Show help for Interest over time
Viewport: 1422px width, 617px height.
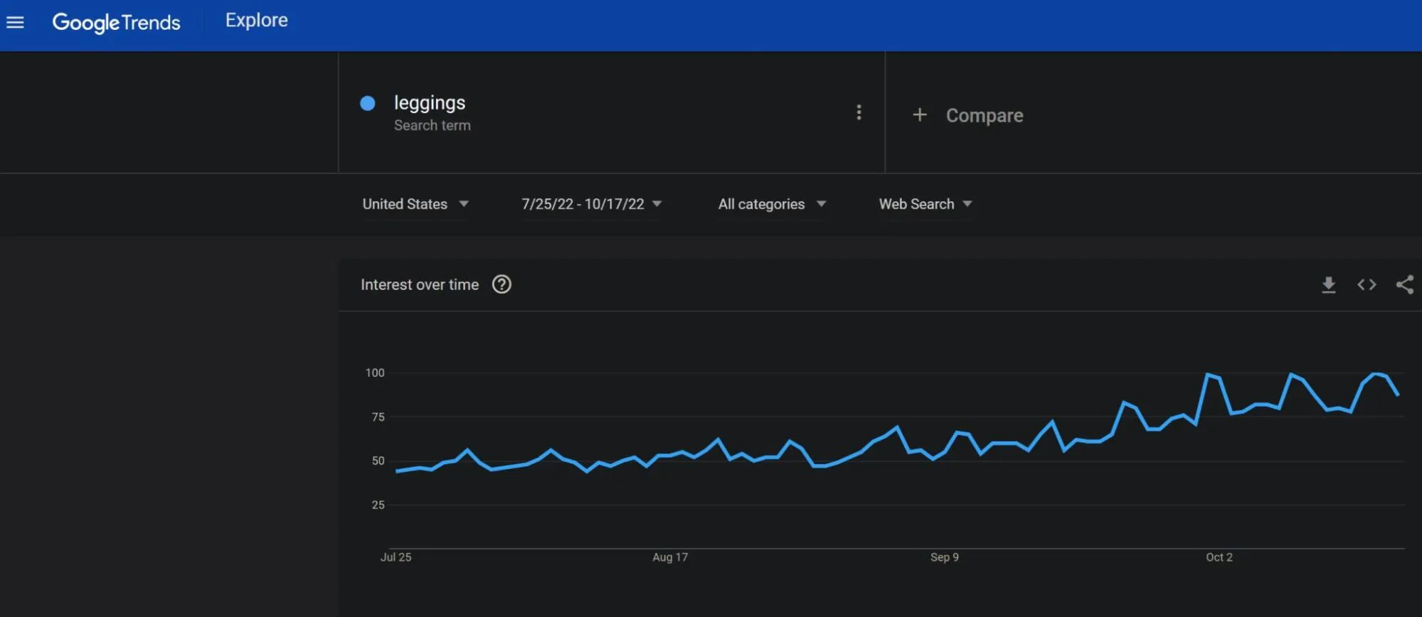tap(502, 284)
